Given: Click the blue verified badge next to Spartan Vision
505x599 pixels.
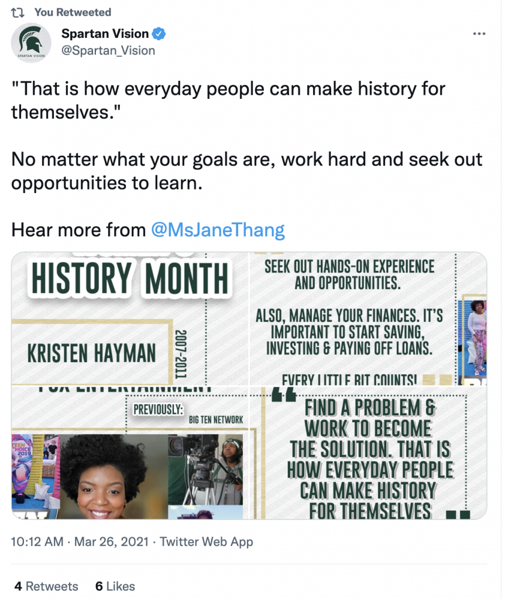Looking at the screenshot, I should [x=159, y=33].
